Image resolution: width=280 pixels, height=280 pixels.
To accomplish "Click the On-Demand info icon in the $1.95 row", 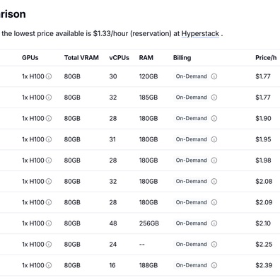I will pos(214,139).
